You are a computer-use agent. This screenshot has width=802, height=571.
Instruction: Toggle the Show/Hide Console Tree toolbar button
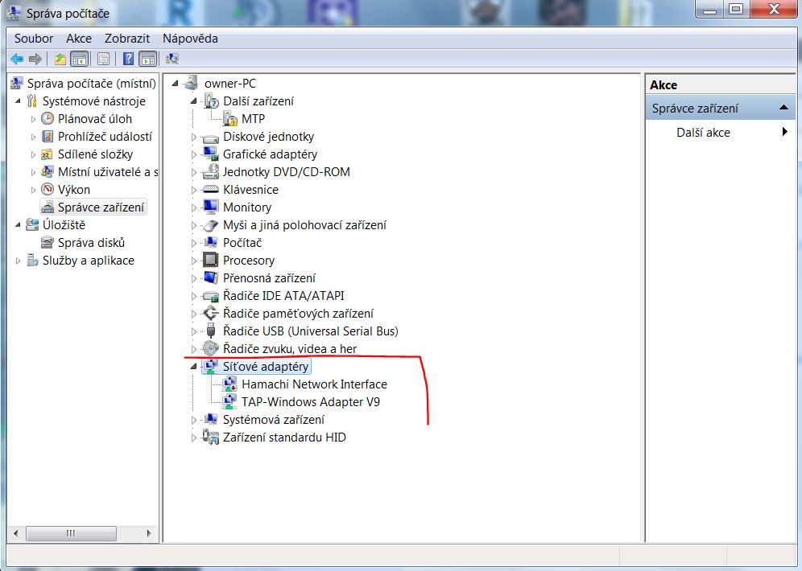pos(79,59)
